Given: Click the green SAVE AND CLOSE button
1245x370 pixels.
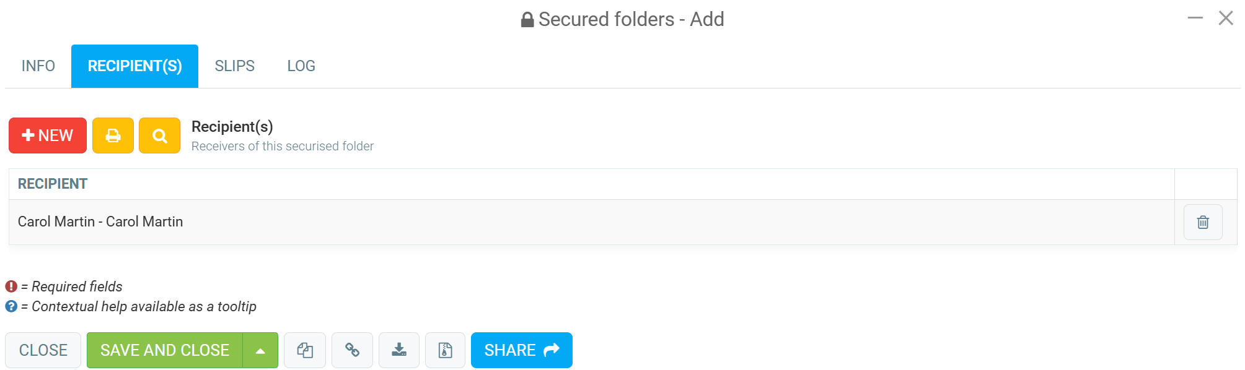Looking at the screenshot, I should point(165,350).
